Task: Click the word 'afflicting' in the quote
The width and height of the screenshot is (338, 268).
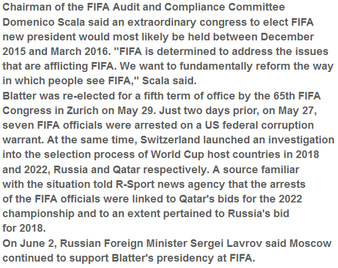Action: click(x=66, y=66)
